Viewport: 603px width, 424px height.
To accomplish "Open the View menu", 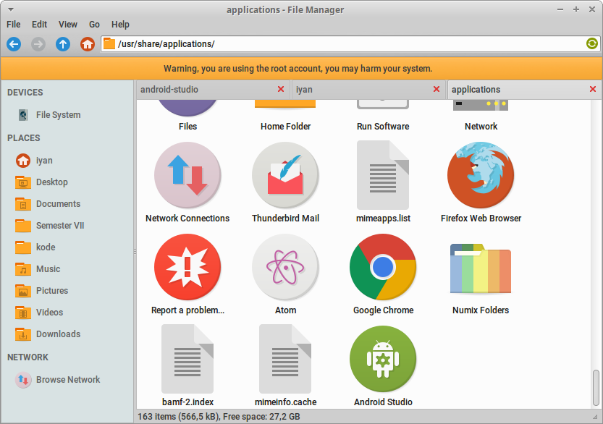I will [68, 24].
